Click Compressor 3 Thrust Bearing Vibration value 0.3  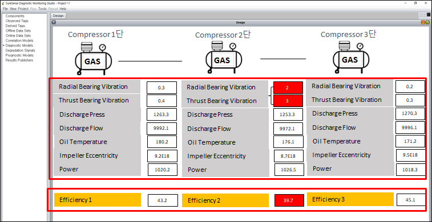click(410, 100)
